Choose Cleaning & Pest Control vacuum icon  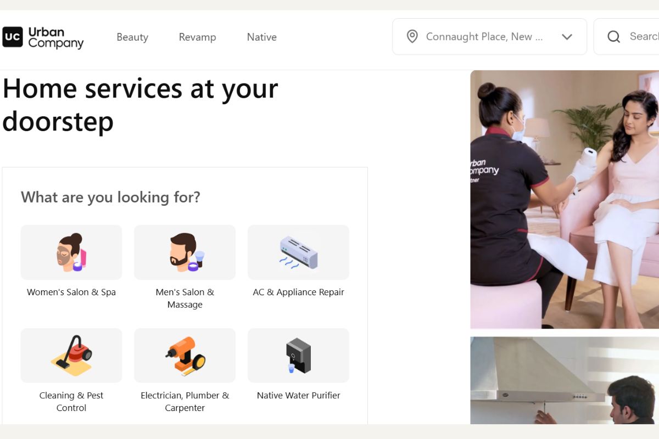pyautogui.click(x=71, y=356)
